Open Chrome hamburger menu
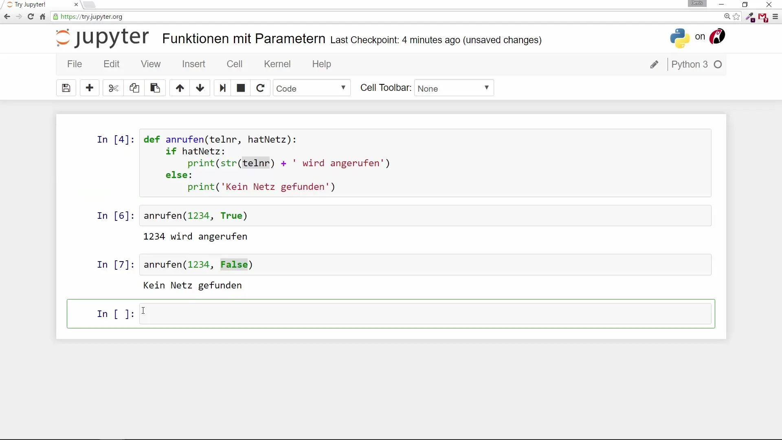The height and width of the screenshot is (440, 782). pyautogui.click(x=775, y=17)
